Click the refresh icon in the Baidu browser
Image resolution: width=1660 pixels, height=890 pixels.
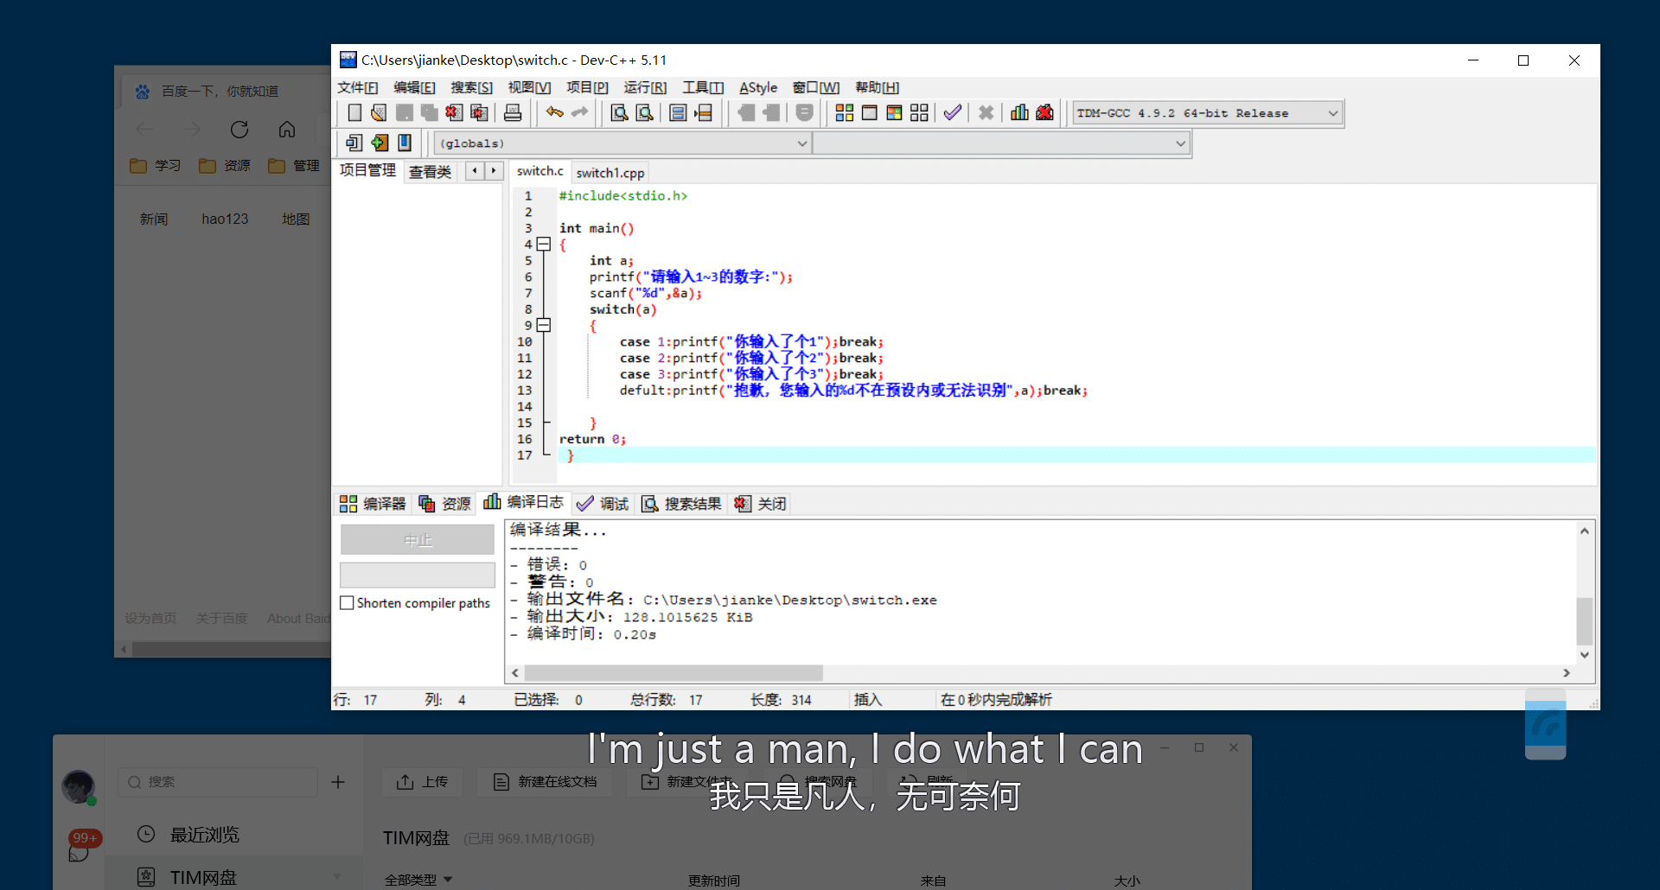point(239,130)
